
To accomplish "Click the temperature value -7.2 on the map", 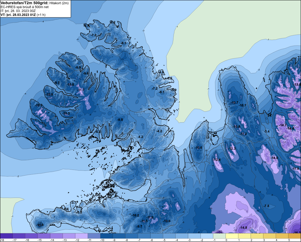I will tap(154, 88).
